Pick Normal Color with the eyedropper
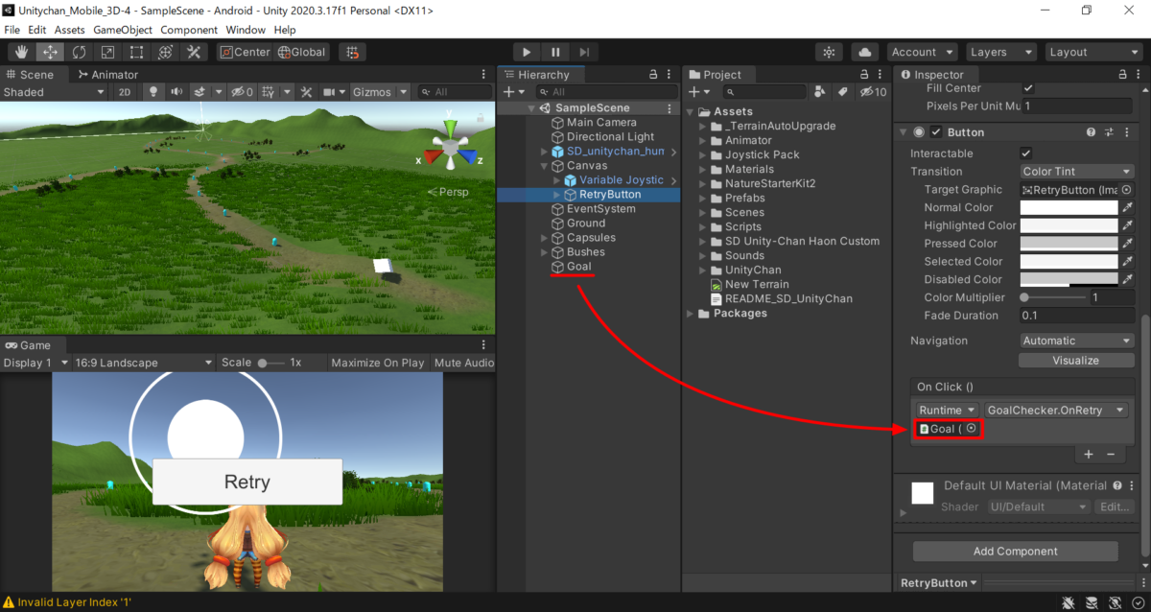1151x612 pixels. (1128, 207)
